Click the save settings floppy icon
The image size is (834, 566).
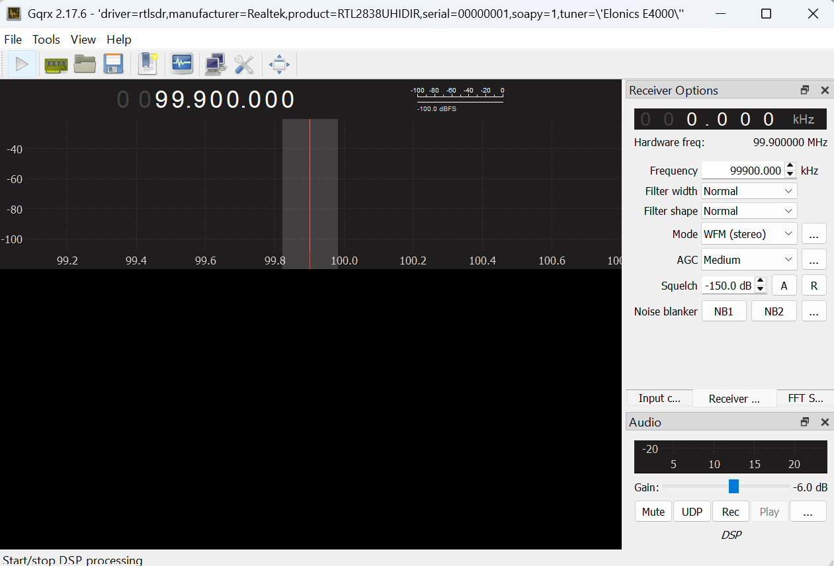point(114,64)
